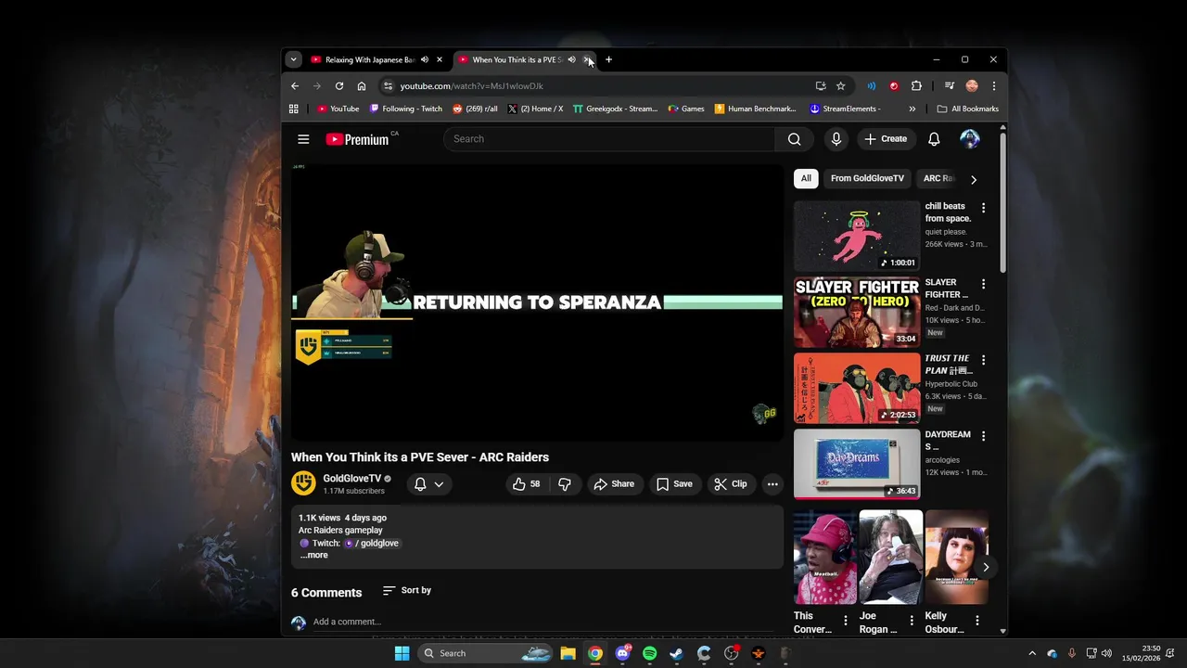
Task: Open Chrome extensions puzzle icon
Action: click(x=916, y=86)
